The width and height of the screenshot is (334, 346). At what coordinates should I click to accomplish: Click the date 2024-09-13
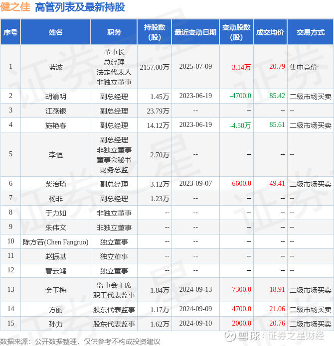pos(195,290)
